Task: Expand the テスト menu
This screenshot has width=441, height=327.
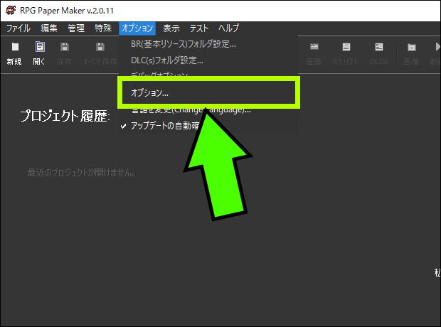Action: tap(199, 28)
